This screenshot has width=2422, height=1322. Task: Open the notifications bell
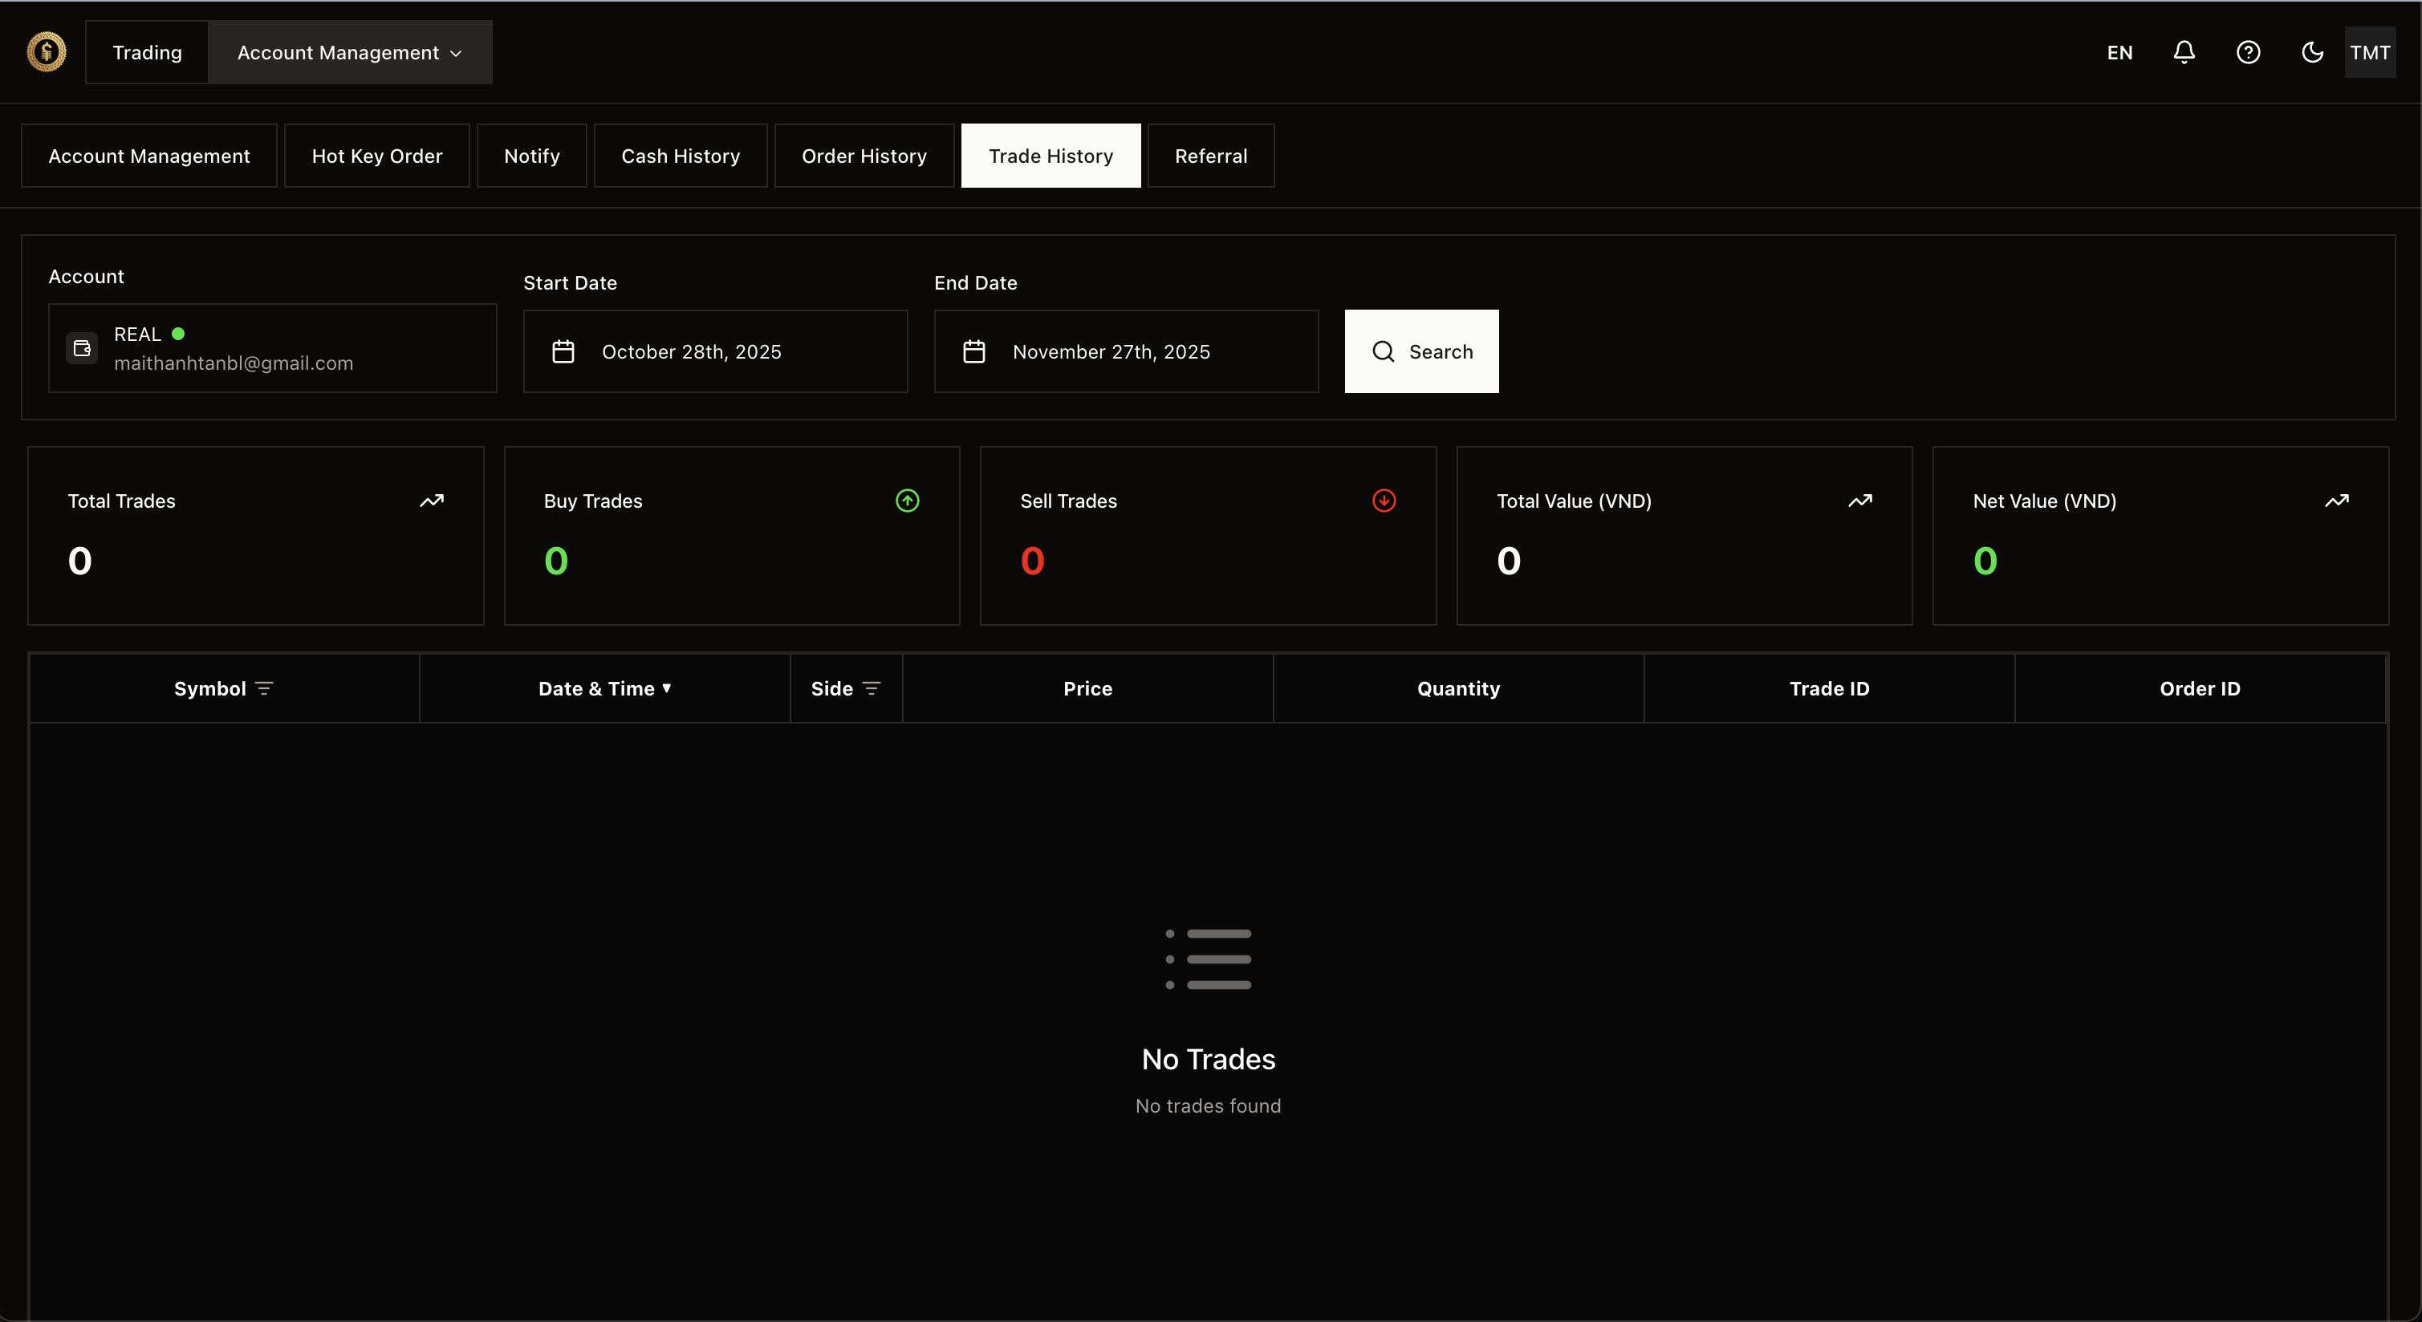pos(2183,51)
